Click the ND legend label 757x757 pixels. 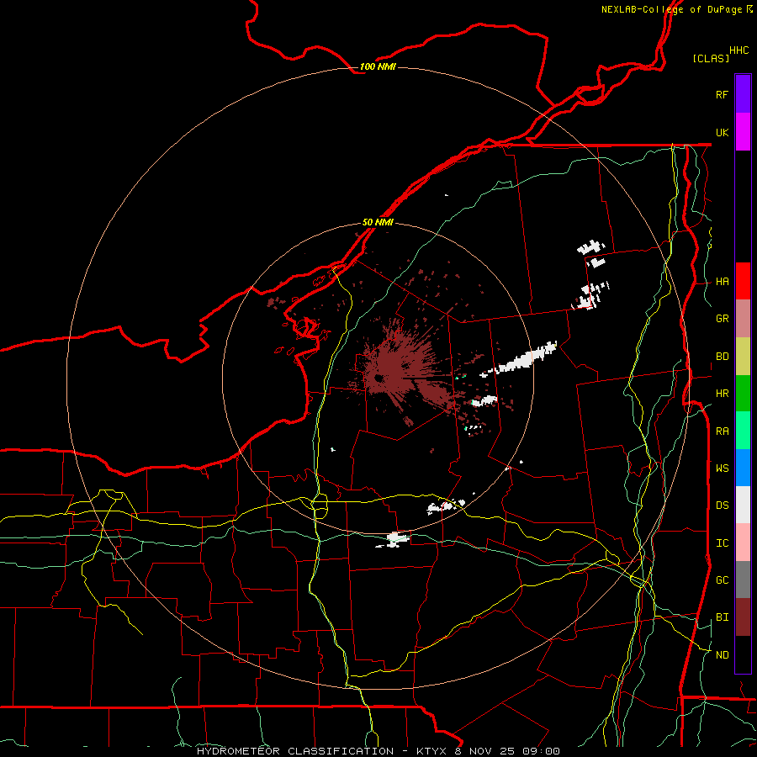(x=722, y=654)
